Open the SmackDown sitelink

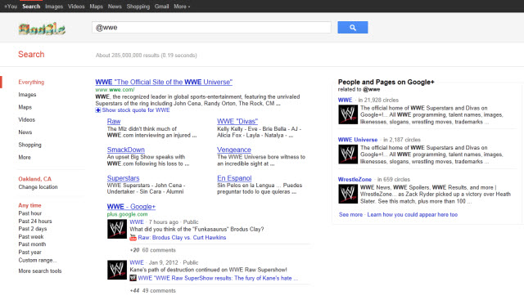pyautogui.click(x=125, y=150)
